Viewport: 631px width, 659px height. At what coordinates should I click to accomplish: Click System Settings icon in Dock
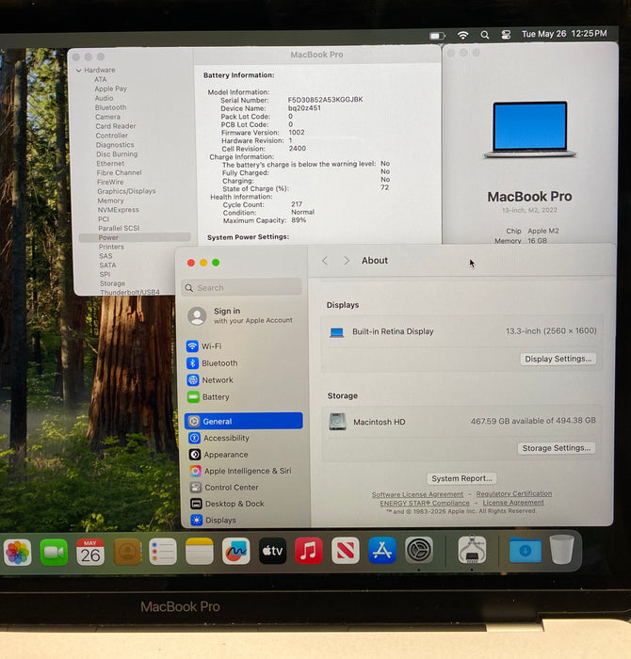click(419, 550)
